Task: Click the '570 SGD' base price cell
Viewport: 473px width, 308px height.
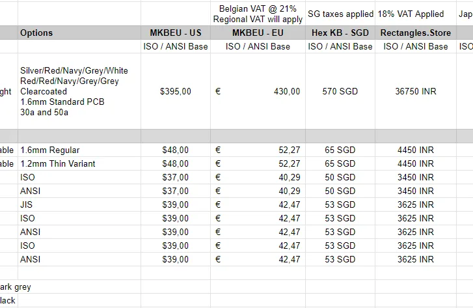Action: tap(340, 91)
